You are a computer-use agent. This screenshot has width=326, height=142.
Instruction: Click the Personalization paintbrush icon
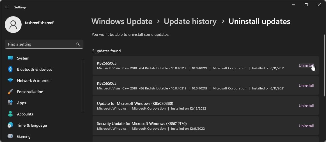pos(10,92)
